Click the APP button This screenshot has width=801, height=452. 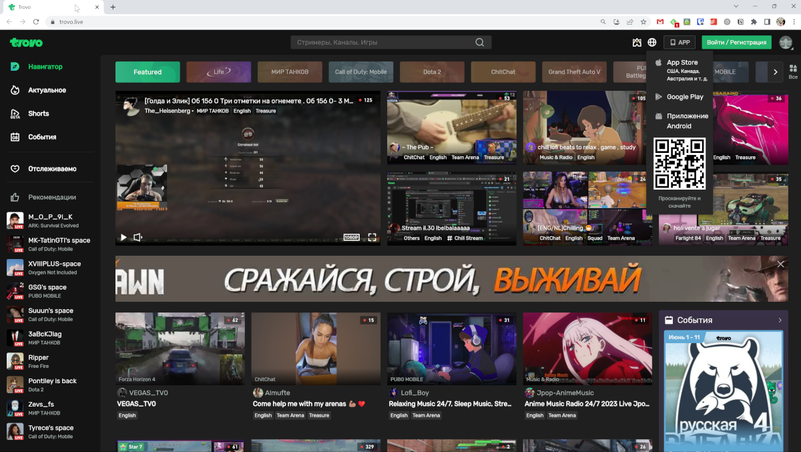click(680, 42)
